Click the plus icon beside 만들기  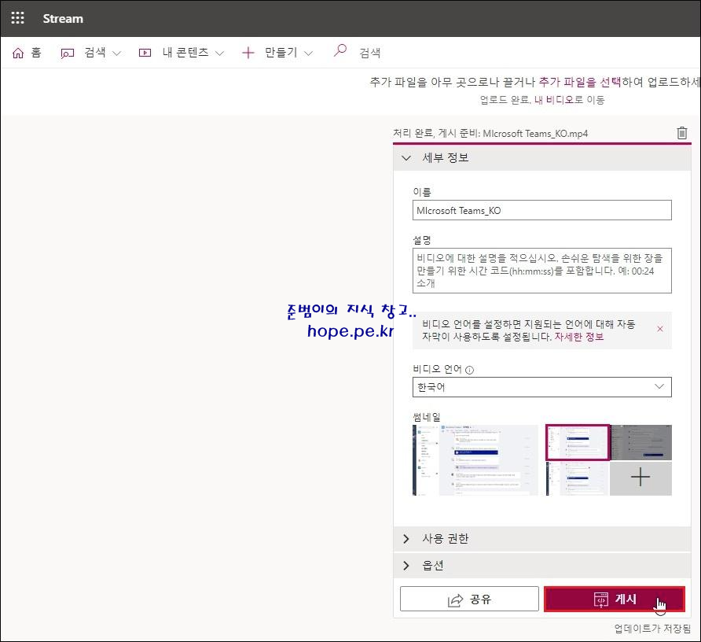(248, 53)
